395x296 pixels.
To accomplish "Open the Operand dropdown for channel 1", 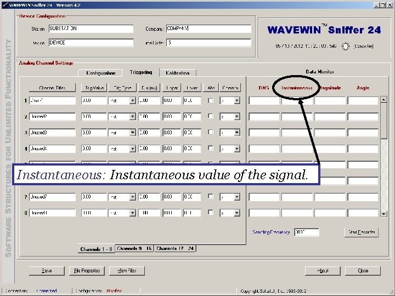I will [237, 101].
